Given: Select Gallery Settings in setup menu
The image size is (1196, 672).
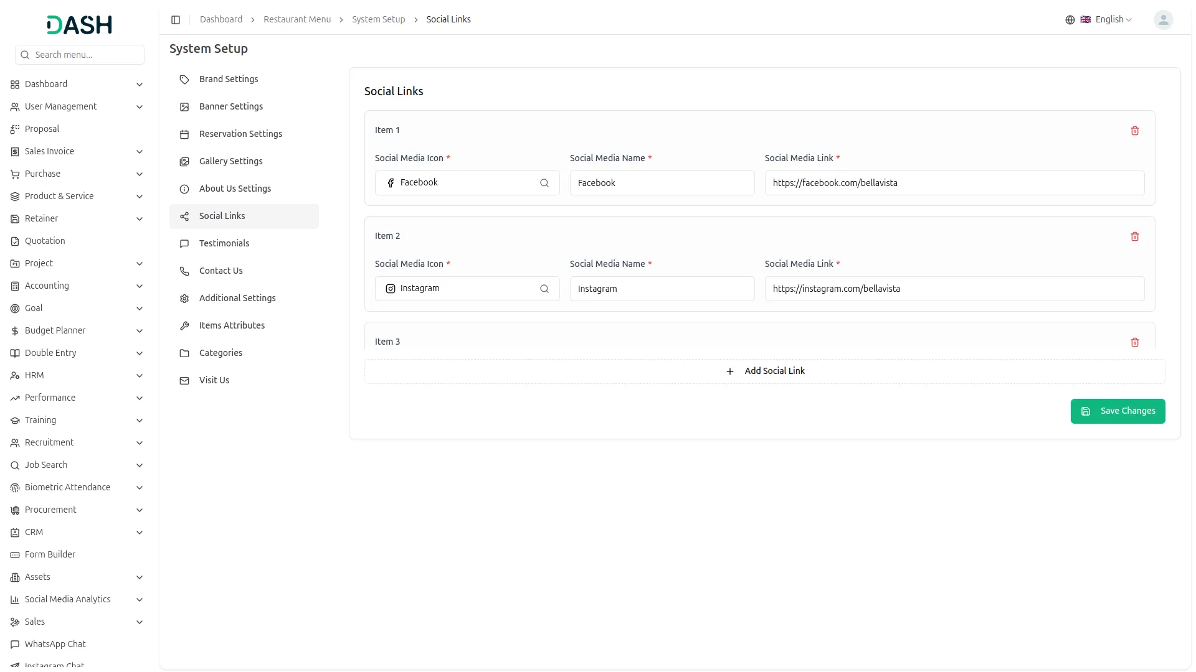Looking at the screenshot, I should (230, 161).
